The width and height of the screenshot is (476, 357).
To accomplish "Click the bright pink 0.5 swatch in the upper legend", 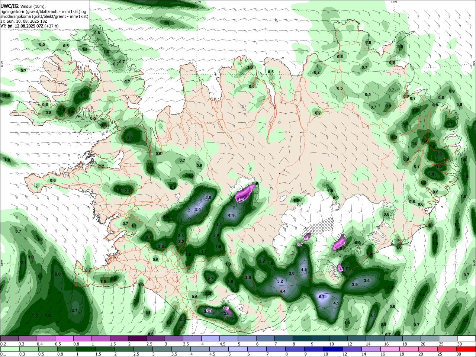I will tap(64, 338).
